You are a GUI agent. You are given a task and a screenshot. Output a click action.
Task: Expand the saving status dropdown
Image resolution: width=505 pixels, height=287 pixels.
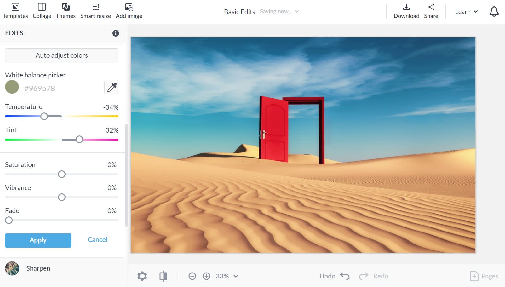pos(279,11)
